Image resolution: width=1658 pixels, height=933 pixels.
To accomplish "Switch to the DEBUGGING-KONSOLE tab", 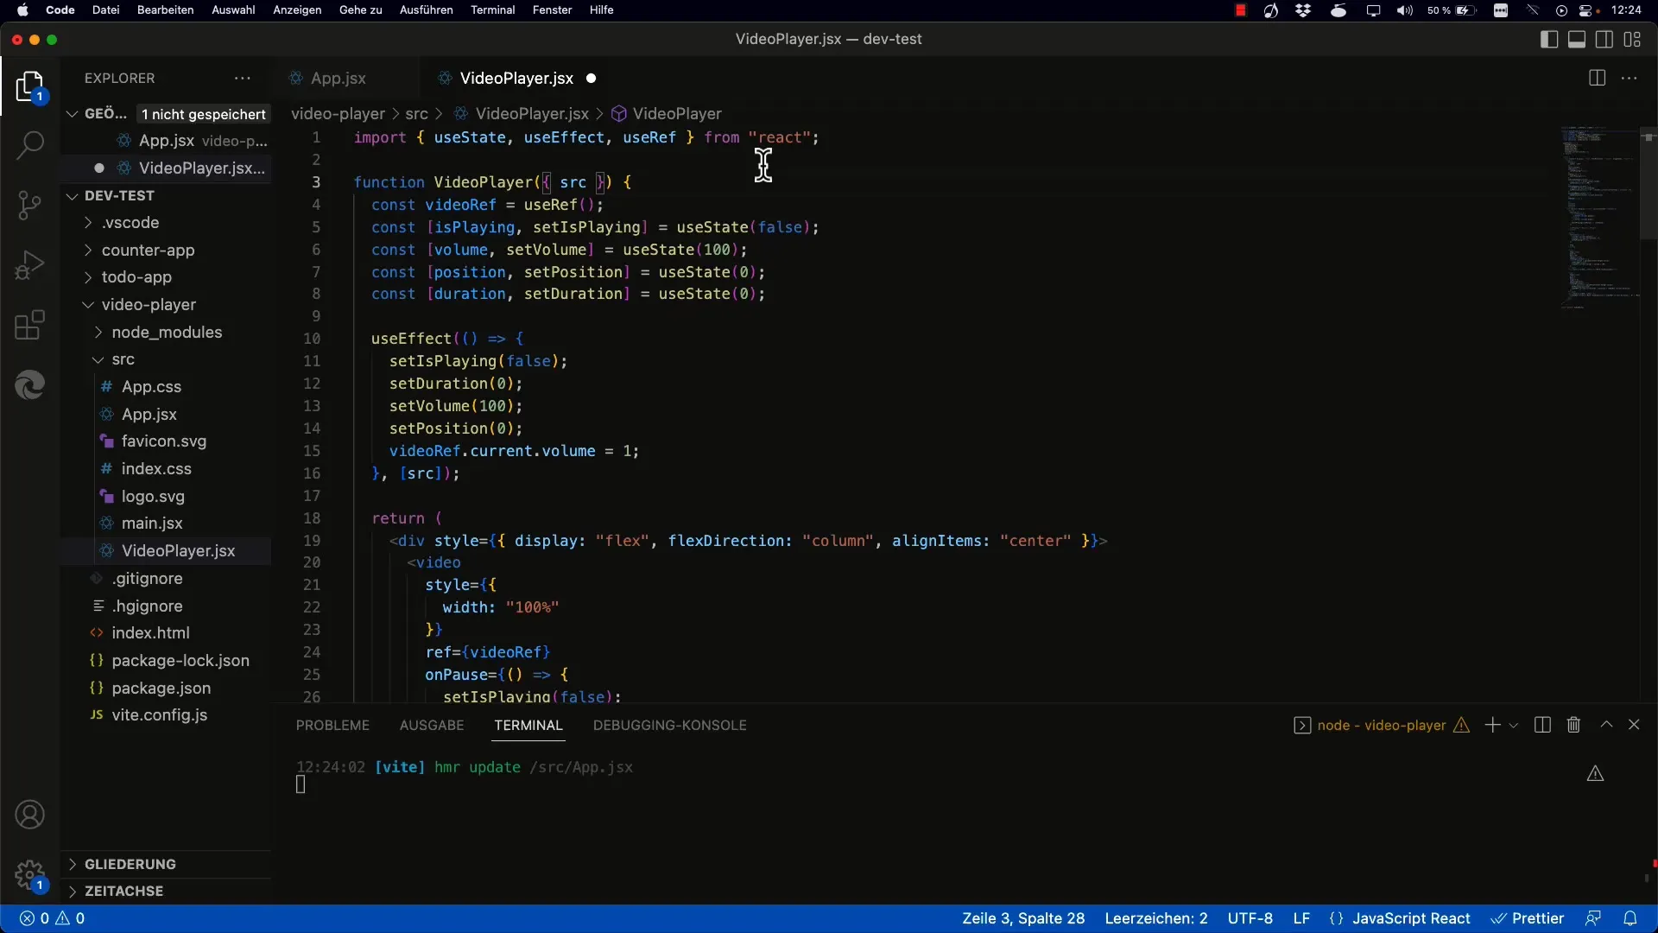I will pyautogui.click(x=670, y=725).
